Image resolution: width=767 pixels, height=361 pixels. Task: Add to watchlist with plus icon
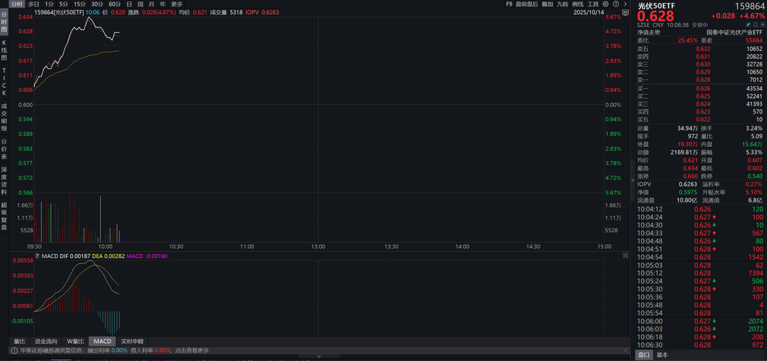tap(761, 24)
